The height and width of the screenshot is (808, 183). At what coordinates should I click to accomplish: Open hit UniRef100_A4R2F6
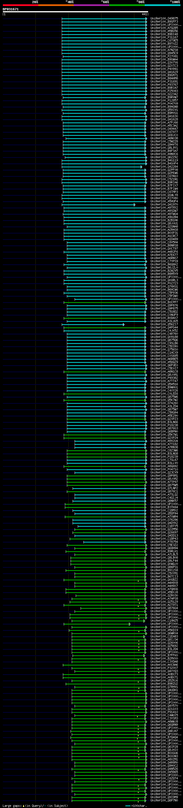(164, 252)
